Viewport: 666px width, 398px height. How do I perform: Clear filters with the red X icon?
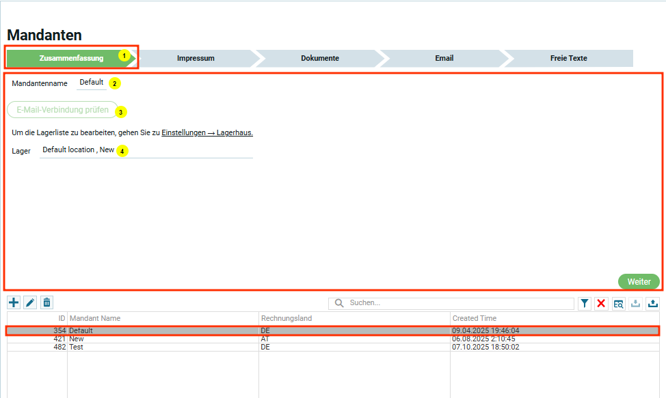click(x=601, y=304)
